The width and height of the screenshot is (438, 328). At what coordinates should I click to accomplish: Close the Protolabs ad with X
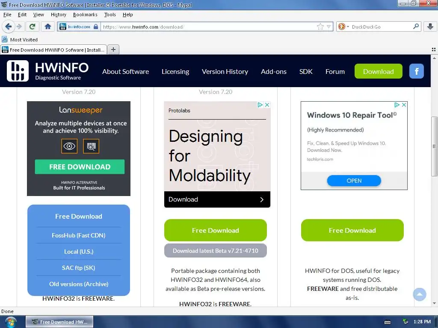[x=267, y=105]
